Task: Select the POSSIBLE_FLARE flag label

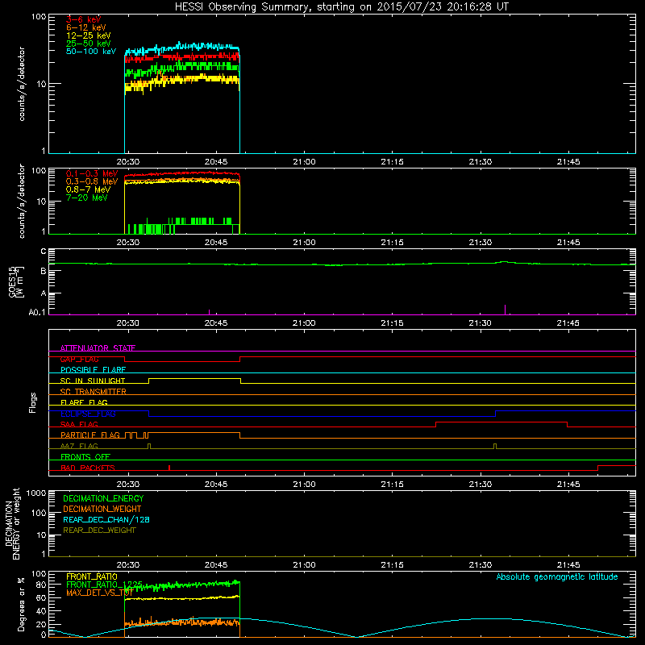Action: (93, 370)
